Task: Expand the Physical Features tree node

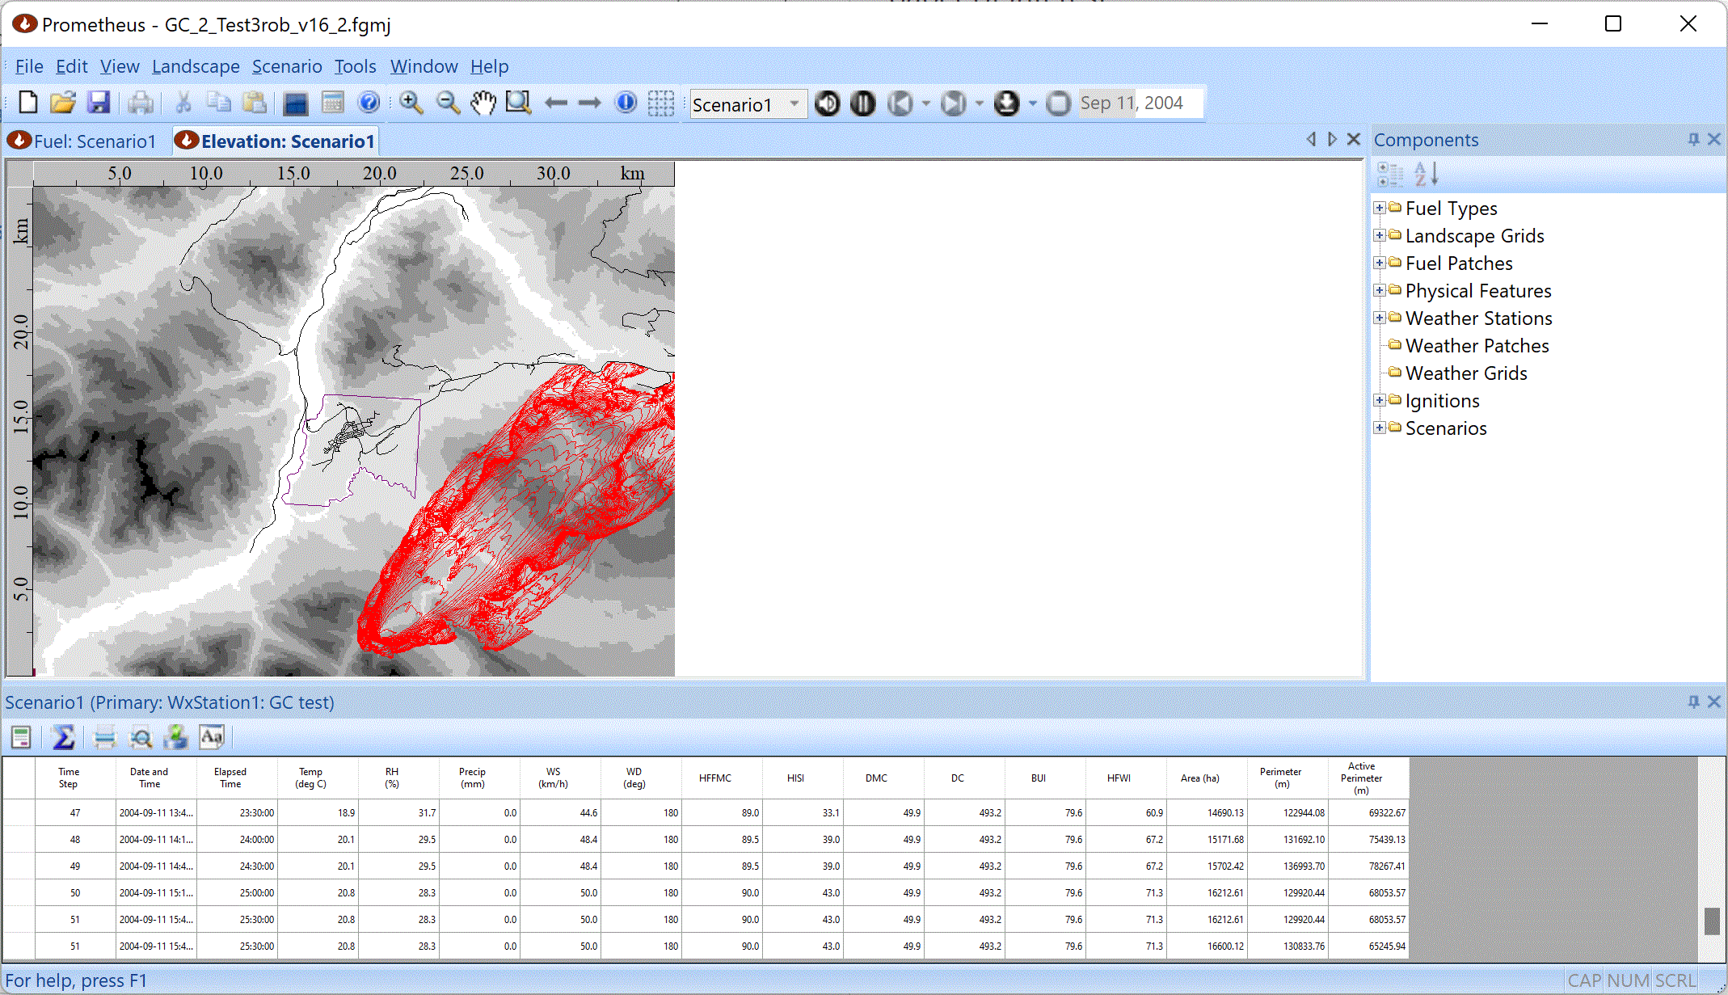Action: 1380,290
